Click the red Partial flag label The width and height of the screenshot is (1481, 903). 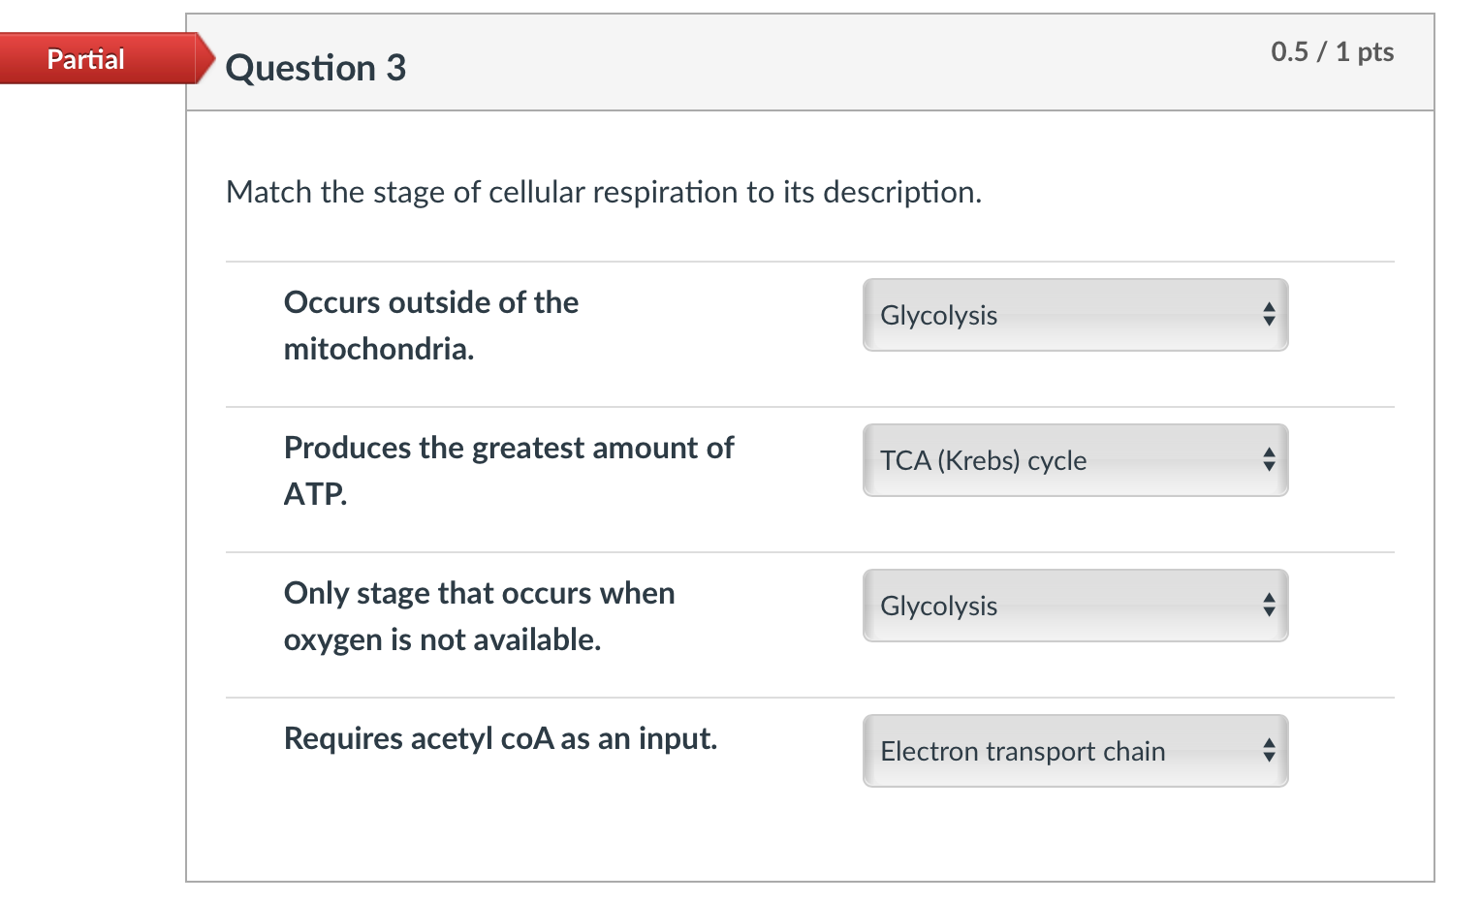coord(86,59)
